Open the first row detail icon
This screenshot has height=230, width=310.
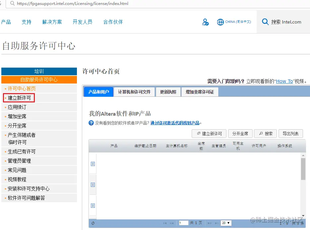[x=93, y=164]
